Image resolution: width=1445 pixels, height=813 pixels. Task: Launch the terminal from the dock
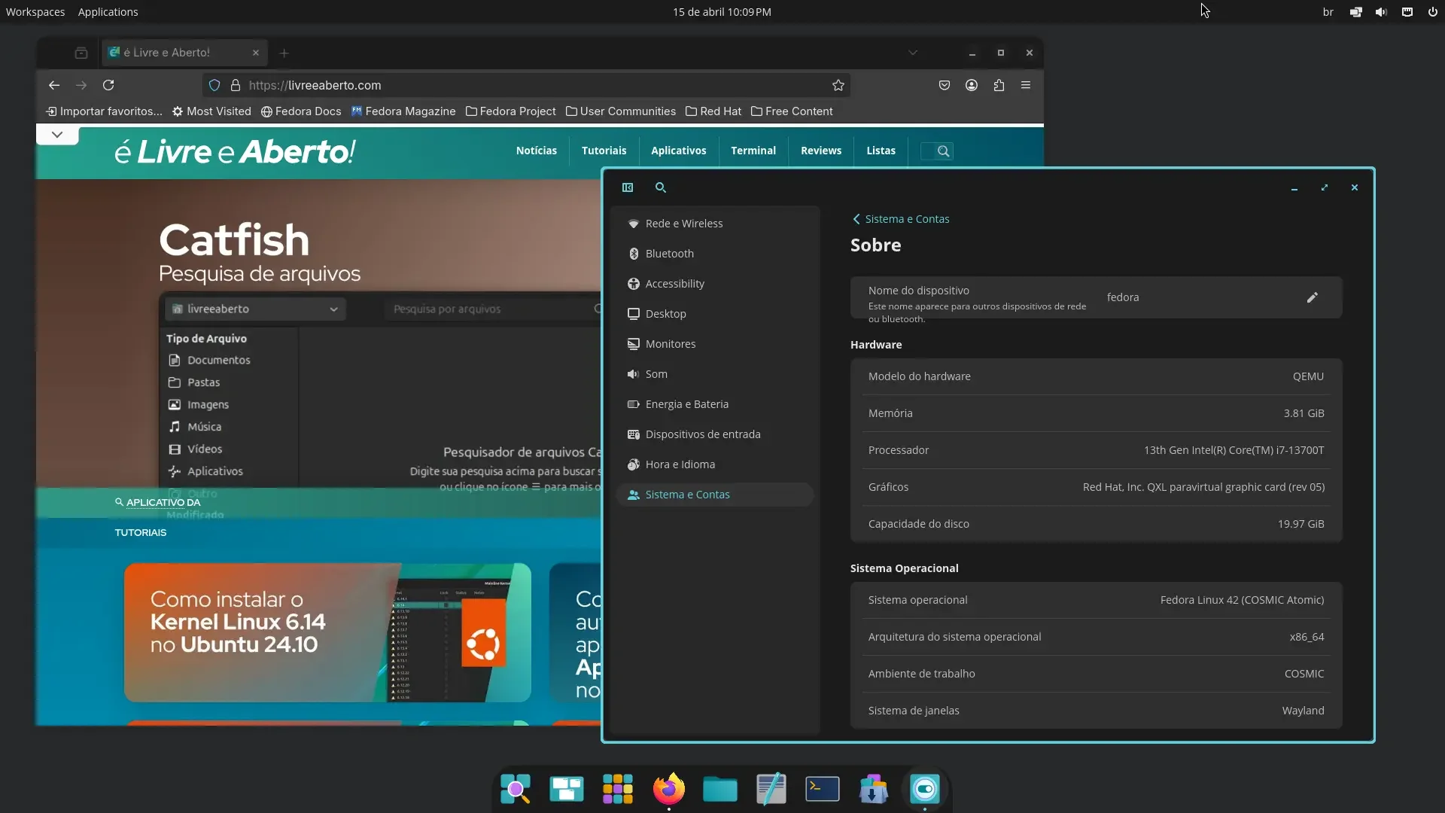pyautogui.click(x=823, y=789)
